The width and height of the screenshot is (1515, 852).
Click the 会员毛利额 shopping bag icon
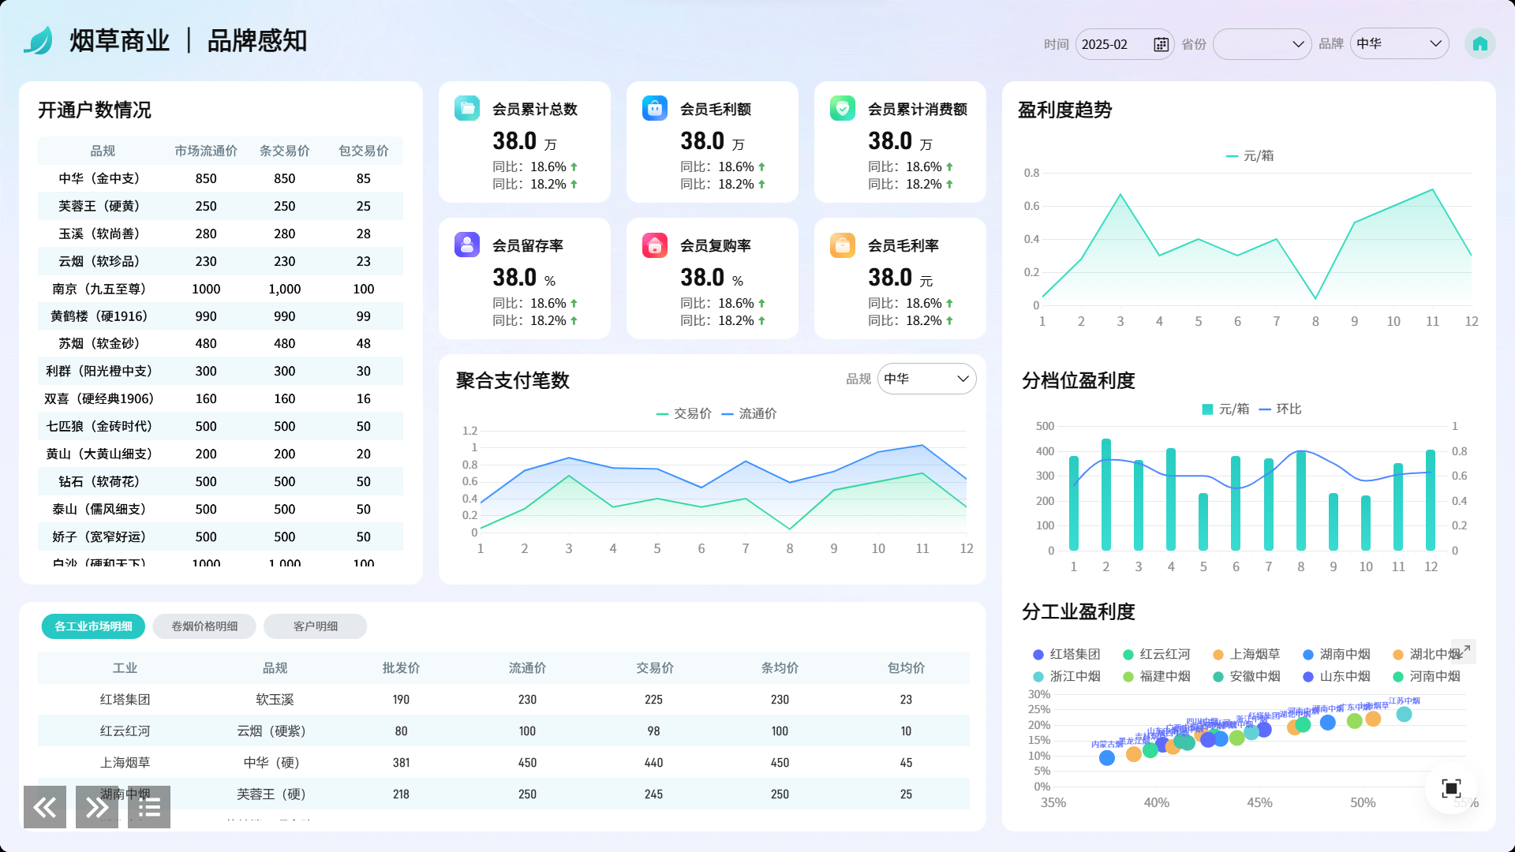[x=655, y=108]
